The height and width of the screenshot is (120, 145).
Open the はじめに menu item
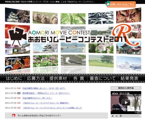pos(14,79)
